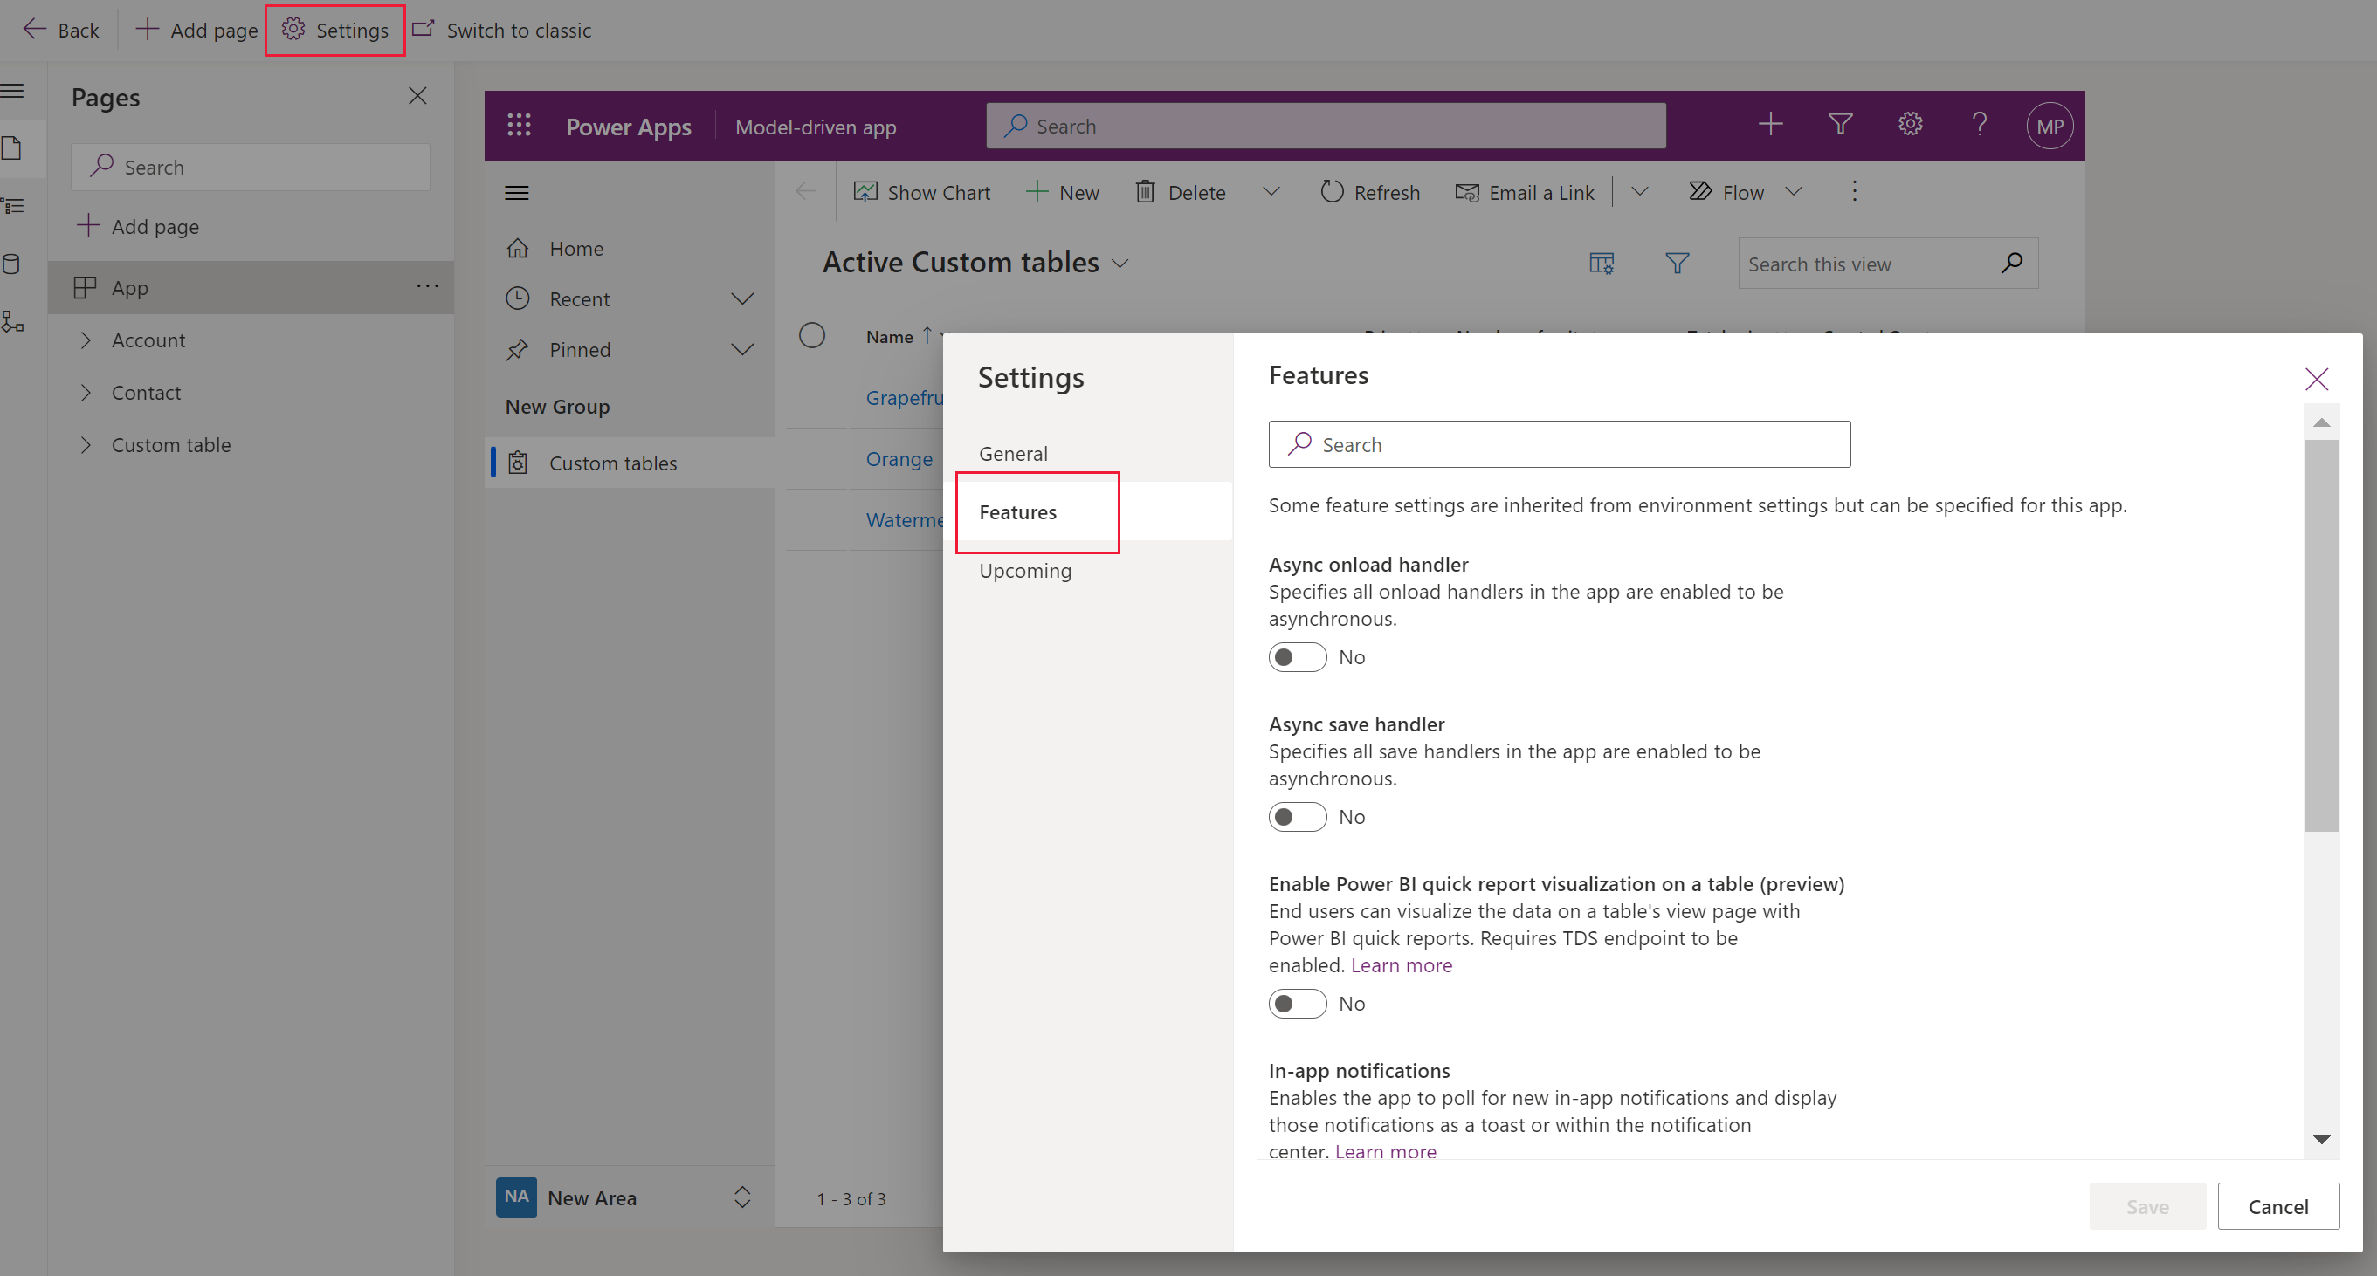This screenshot has width=2377, height=1276.
Task: Enable Power BI quick report visualization toggle
Action: 1295,1003
